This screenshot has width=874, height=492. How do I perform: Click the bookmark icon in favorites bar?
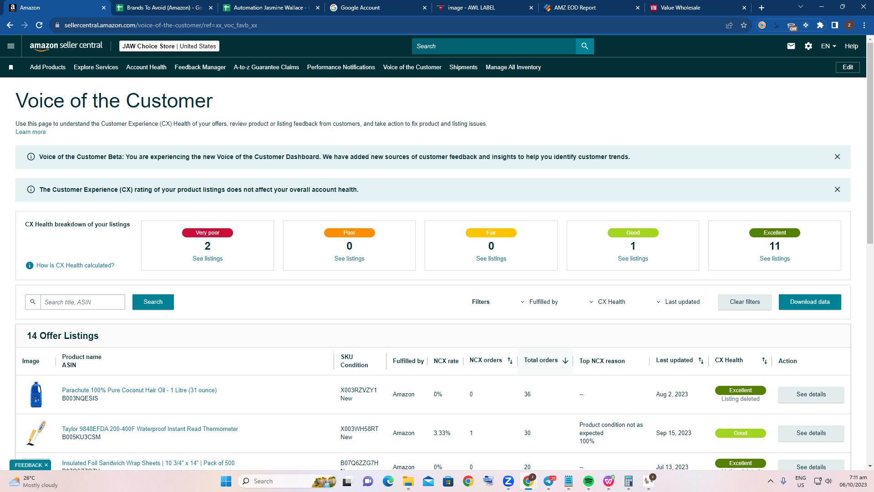pos(11,67)
